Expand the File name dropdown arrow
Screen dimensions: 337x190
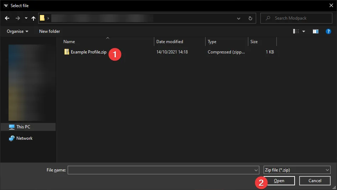[256, 170]
